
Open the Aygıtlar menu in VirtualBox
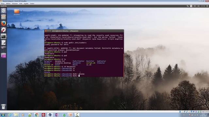coord(26,4)
